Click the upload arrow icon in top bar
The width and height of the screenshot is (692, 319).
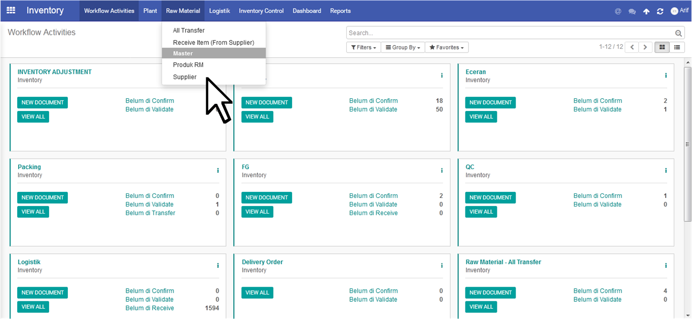(646, 11)
